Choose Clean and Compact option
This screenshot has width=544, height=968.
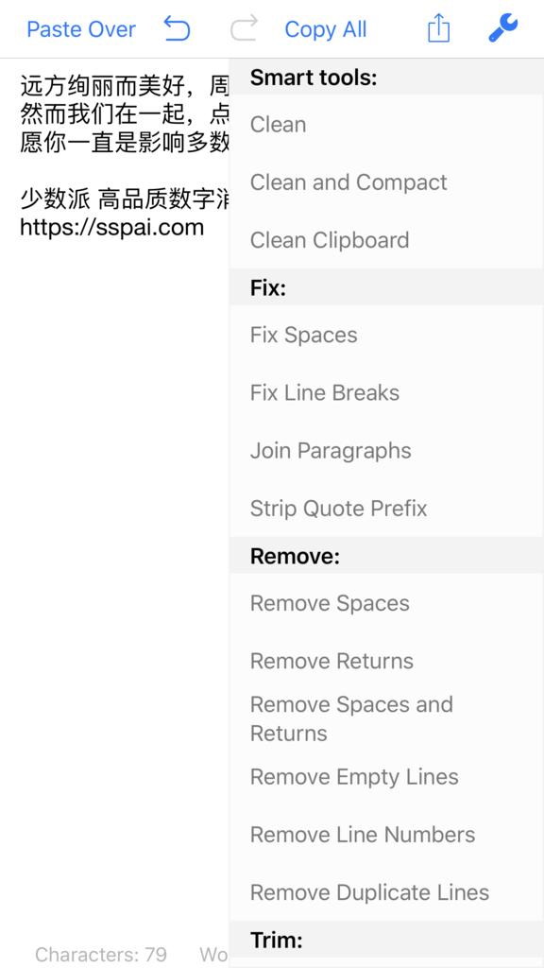pyautogui.click(x=386, y=182)
